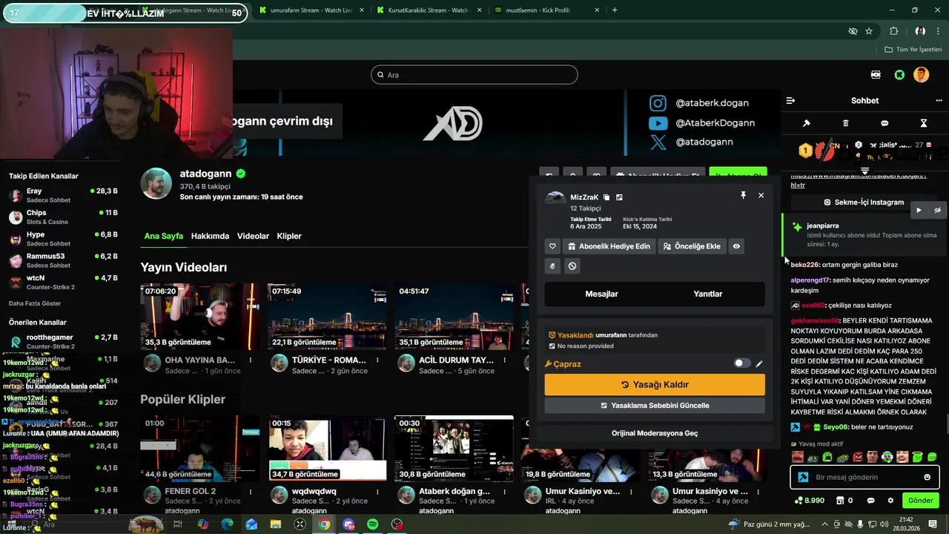Collapse the Sohbet chat panel
This screenshot has width=949, height=534.
click(790, 100)
